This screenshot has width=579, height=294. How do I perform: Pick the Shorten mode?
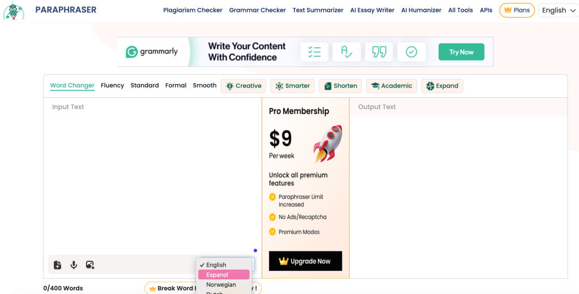click(x=340, y=86)
